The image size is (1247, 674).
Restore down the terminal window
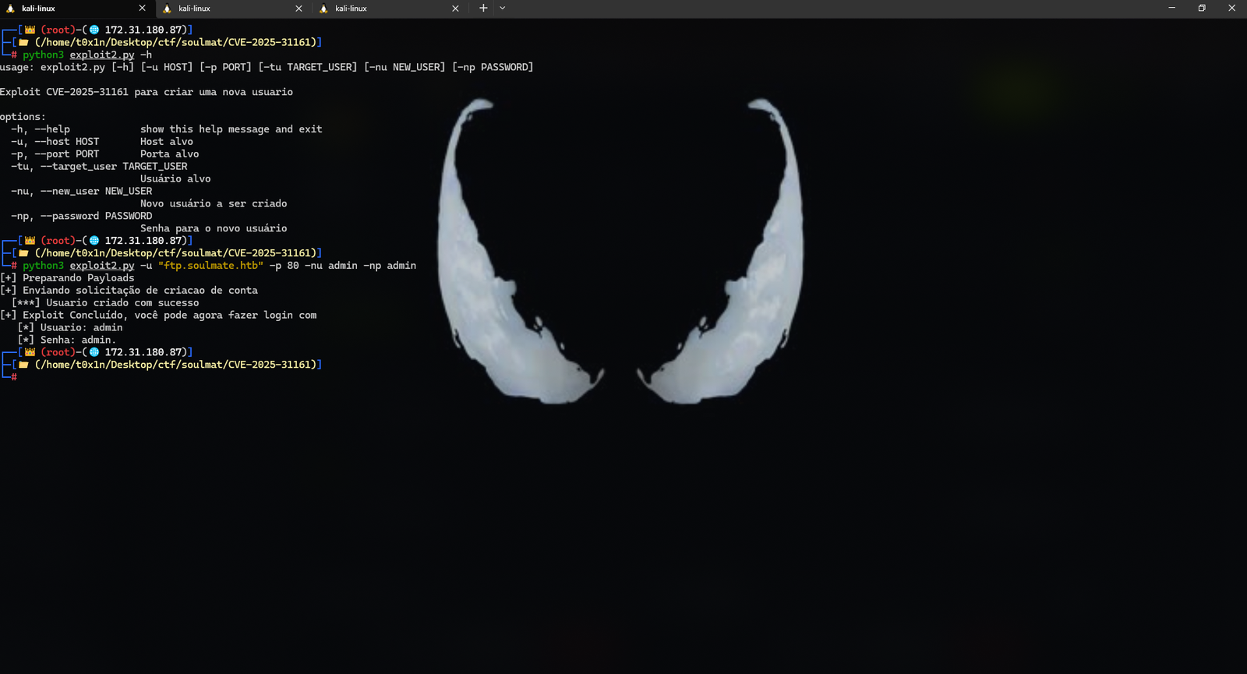coord(1202,8)
